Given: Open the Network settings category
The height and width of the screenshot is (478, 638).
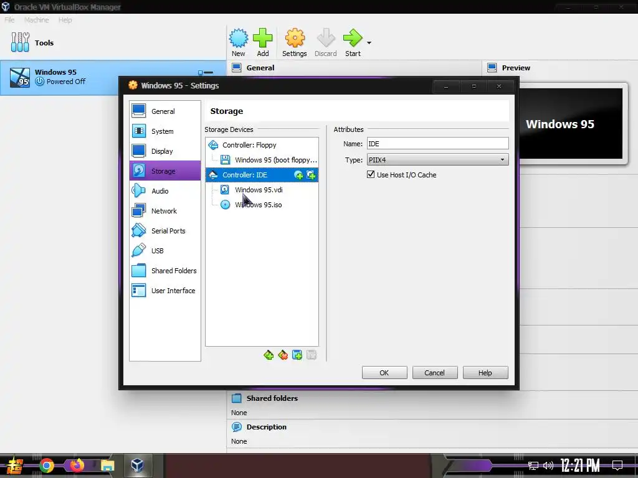Looking at the screenshot, I should coord(164,210).
